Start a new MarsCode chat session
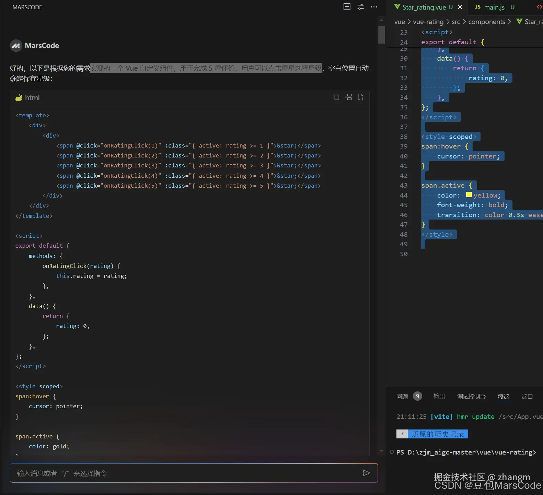The width and height of the screenshot is (543, 495). 347,7
